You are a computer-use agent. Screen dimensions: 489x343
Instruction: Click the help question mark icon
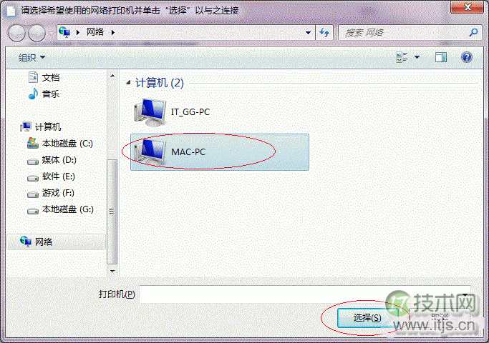pyautogui.click(x=467, y=57)
